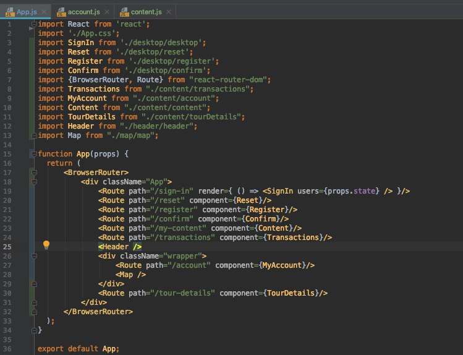
Task: Click 'export default App' statement
Action: coord(79,349)
